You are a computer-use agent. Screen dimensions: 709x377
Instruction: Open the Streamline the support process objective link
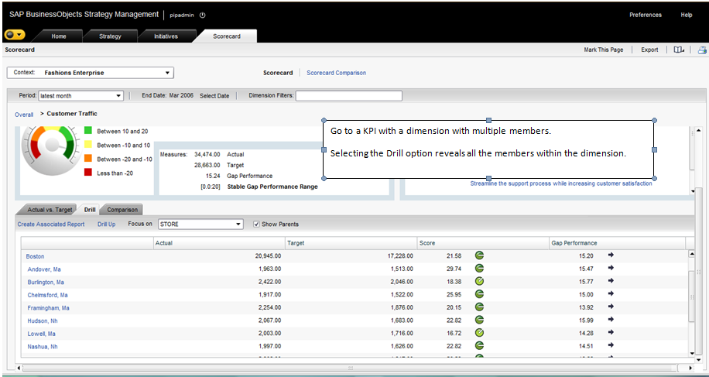[x=561, y=183]
